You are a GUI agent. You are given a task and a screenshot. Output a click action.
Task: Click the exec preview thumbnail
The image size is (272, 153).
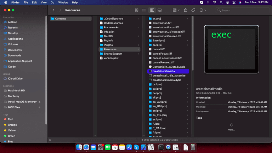231,49
